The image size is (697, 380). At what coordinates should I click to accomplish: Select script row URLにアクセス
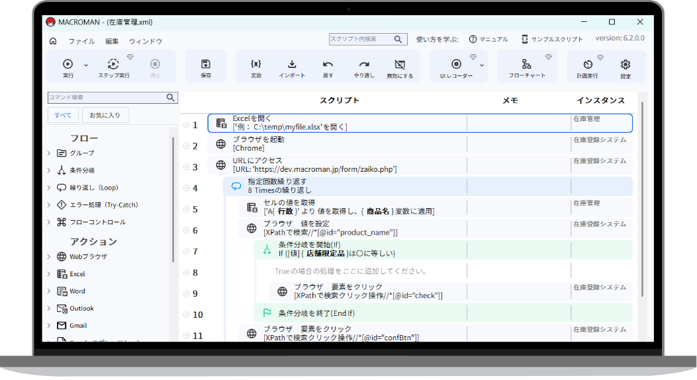420,165
